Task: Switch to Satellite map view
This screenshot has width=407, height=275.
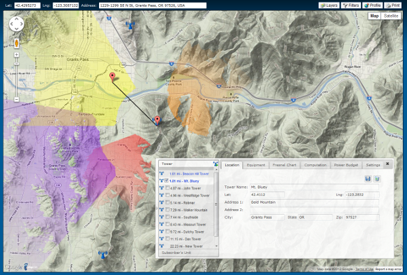Action: 391,16
